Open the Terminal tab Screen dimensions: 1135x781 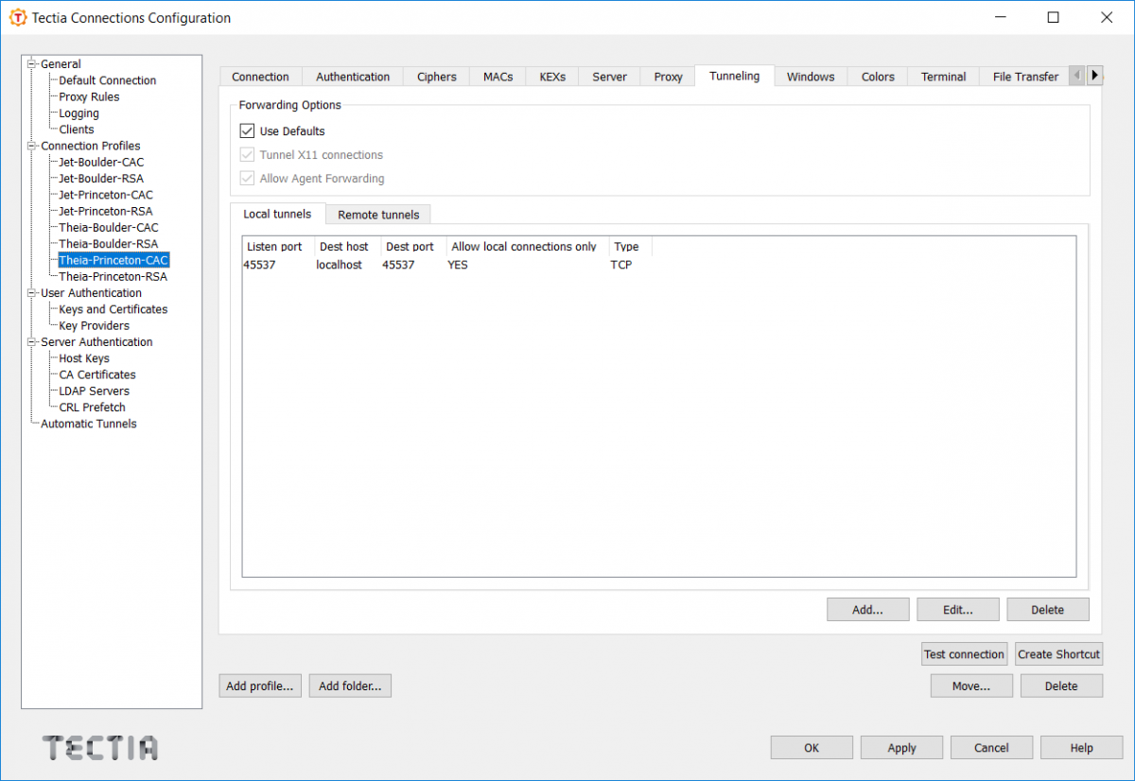click(x=943, y=77)
